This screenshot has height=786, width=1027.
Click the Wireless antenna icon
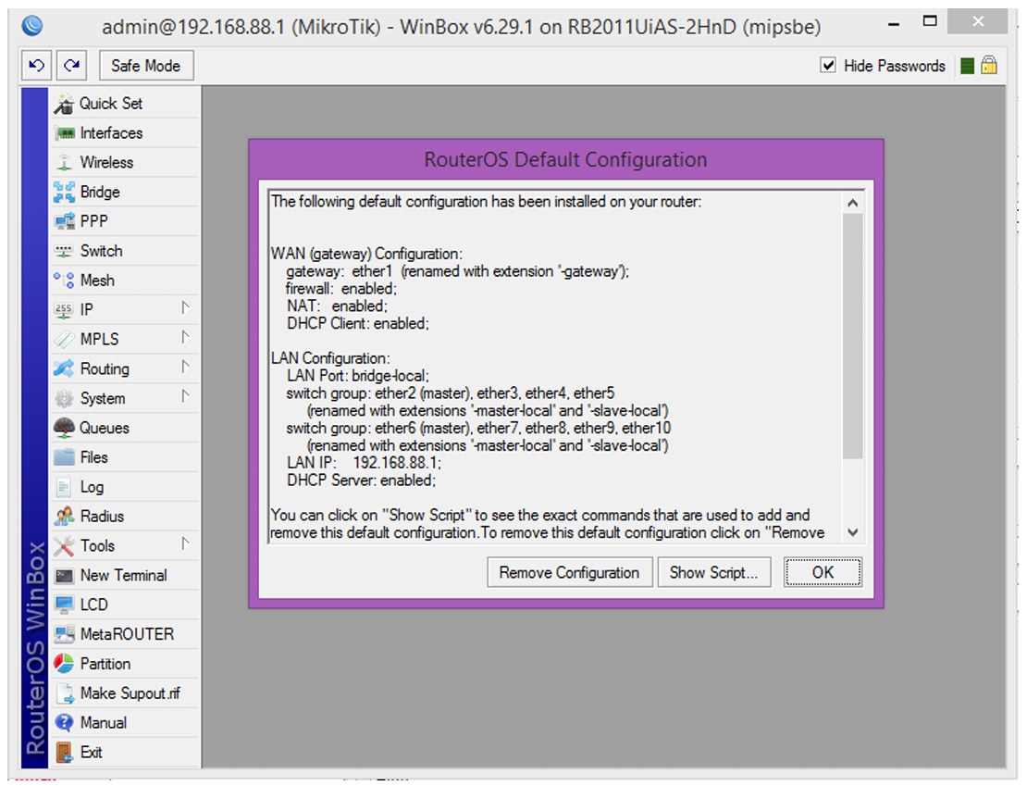click(x=64, y=163)
